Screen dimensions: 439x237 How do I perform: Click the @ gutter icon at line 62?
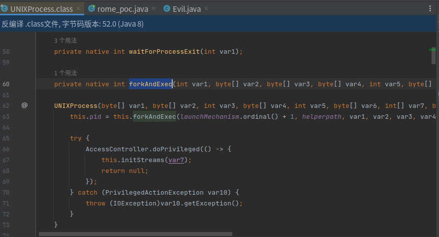[x=25, y=105]
